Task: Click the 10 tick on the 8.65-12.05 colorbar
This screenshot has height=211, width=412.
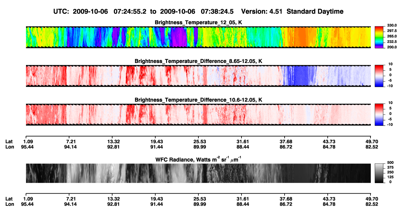Action: point(391,64)
